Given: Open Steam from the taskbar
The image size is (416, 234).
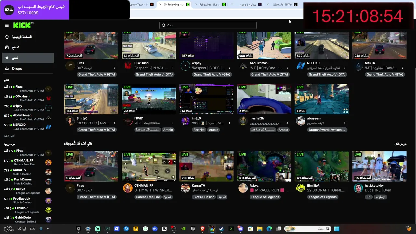Looking at the screenshot, I should [222, 229].
